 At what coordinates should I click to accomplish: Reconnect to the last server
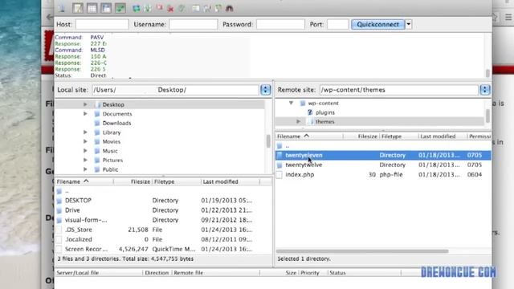click(182, 9)
